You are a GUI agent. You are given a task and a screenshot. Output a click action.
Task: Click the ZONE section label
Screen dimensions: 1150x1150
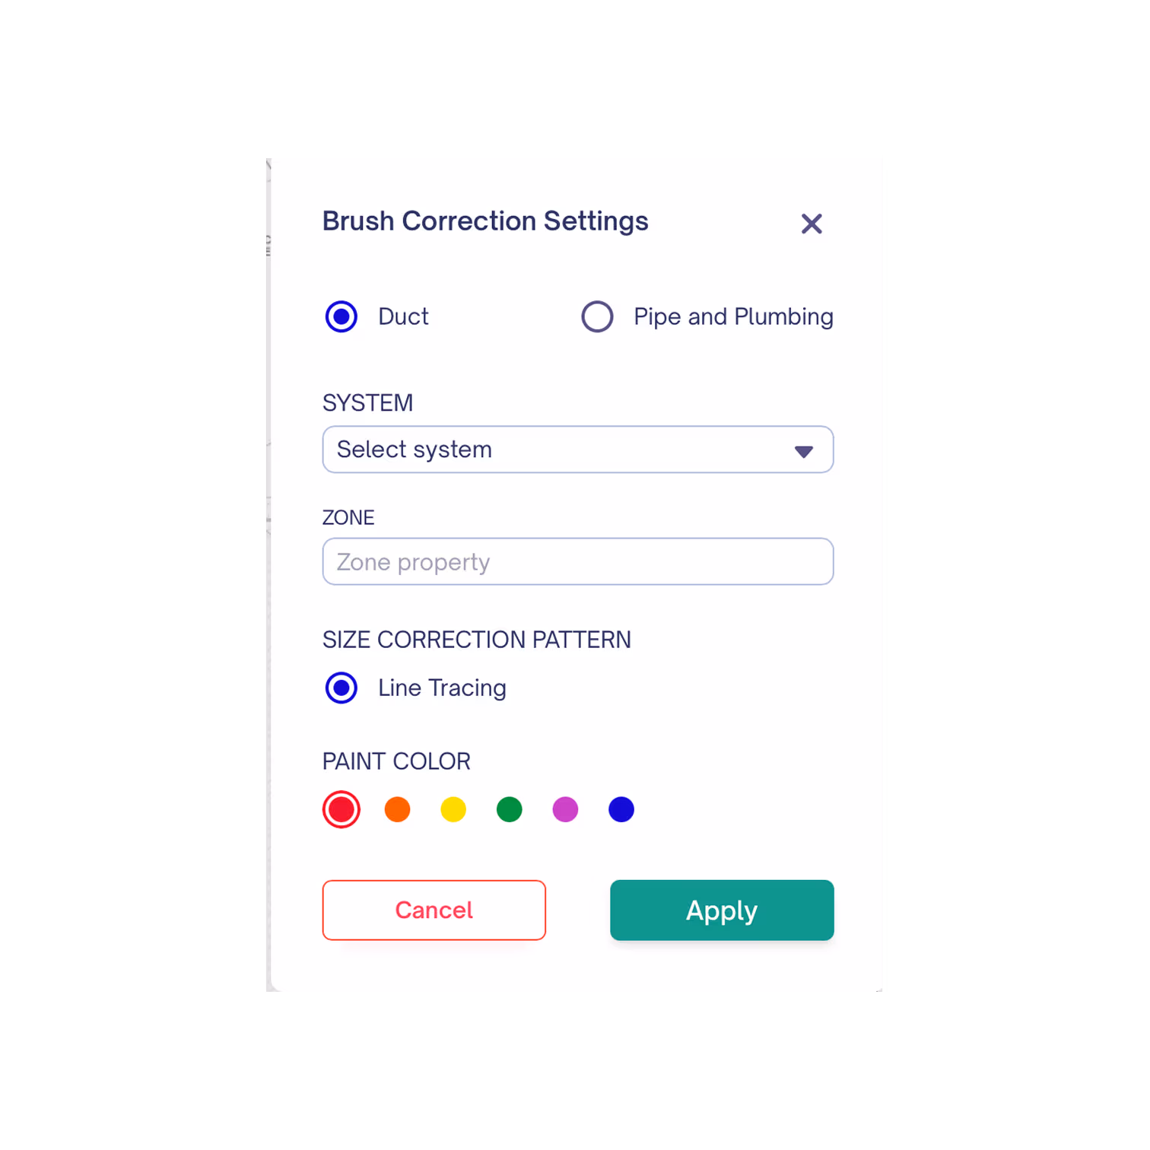[348, 517]
